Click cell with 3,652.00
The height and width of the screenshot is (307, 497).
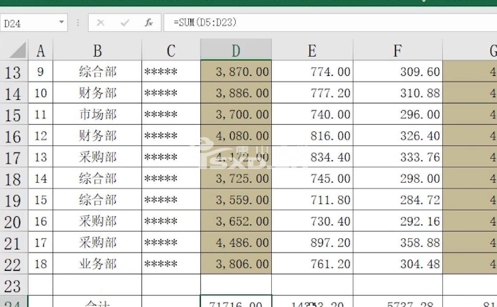click(236, 221)
